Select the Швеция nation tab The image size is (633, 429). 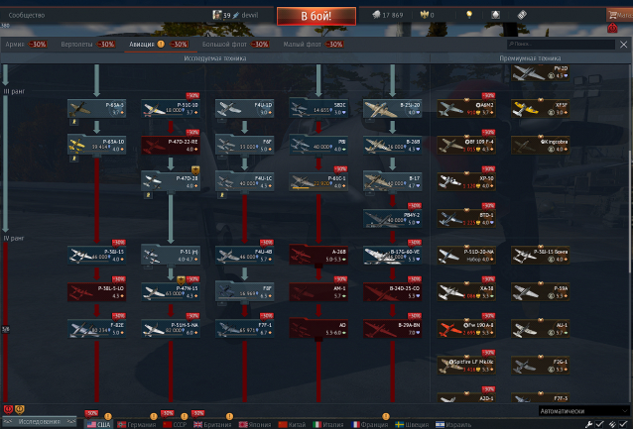click(x=412, y=425)
